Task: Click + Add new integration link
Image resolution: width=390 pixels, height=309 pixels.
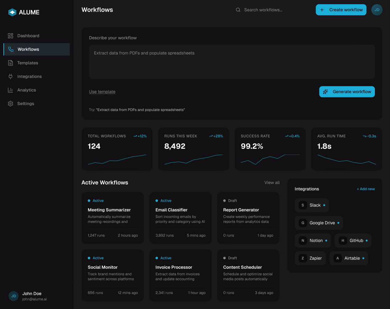Action: 366,189
